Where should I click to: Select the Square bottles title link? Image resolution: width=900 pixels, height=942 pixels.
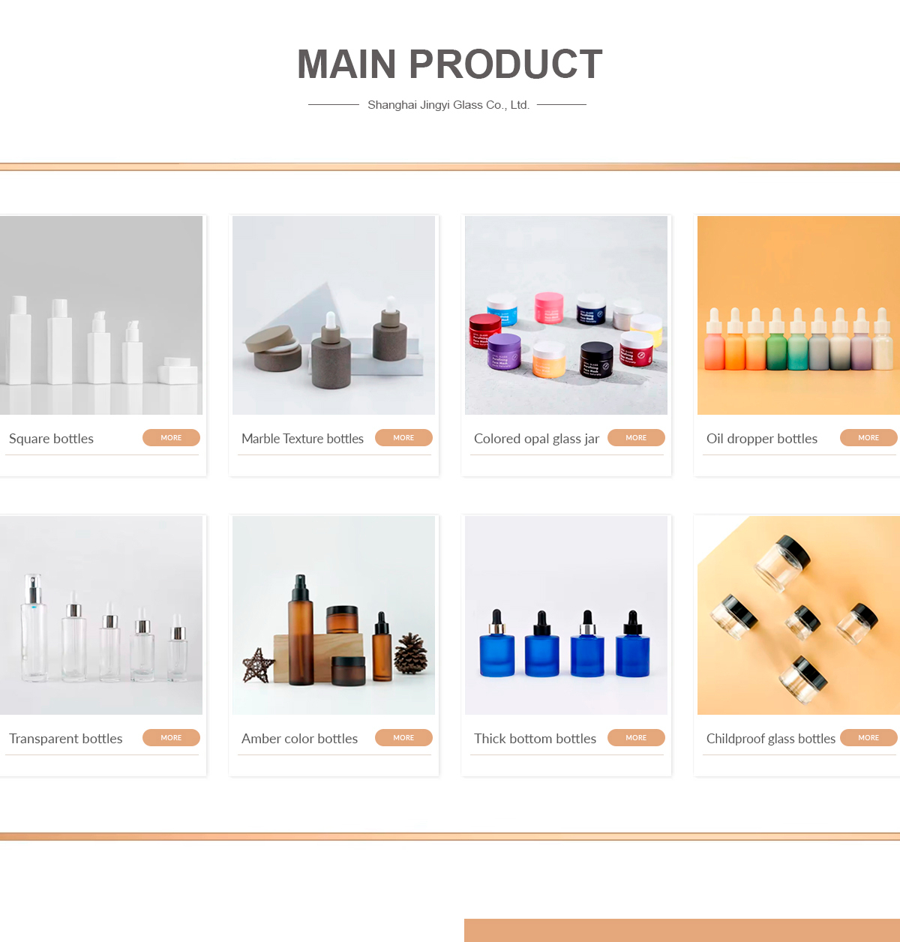coord(51,439)
